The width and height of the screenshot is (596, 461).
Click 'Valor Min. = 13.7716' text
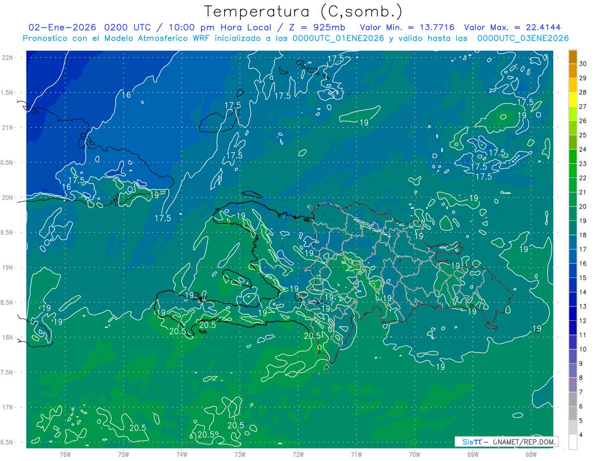(x=407, y=27)
